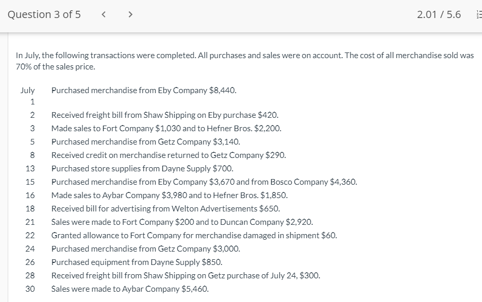Select the July 2 Shaw Shipping freight line
482x302 pixels.
click(165, 115)
